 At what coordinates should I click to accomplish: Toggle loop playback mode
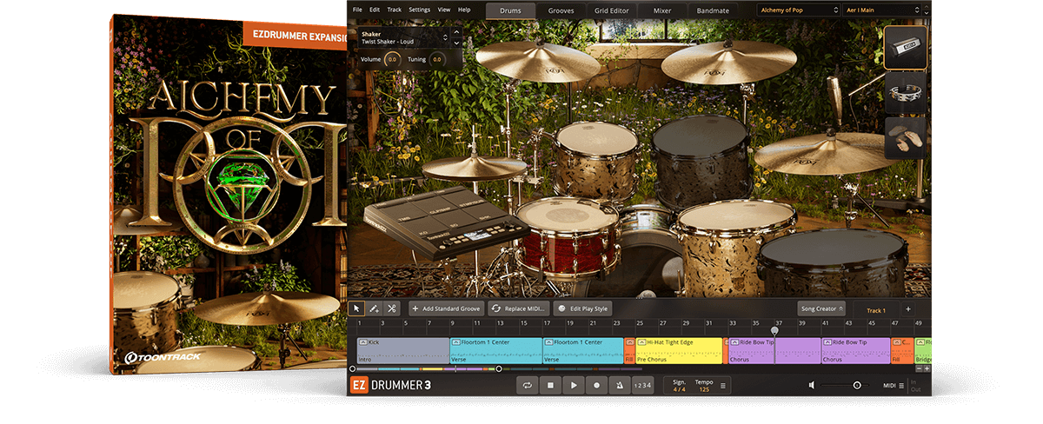tap(528, 385)
